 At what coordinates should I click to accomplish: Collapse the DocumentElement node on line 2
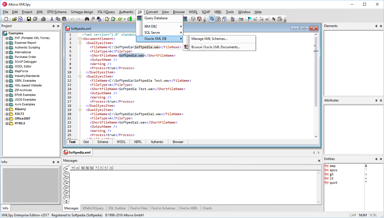tap(80, 39)
